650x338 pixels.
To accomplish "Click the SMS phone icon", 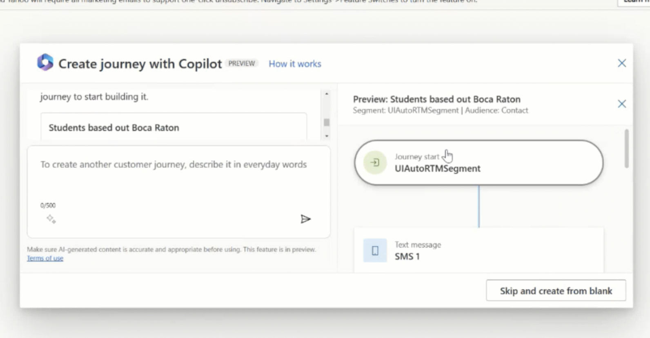I will 375,251.
